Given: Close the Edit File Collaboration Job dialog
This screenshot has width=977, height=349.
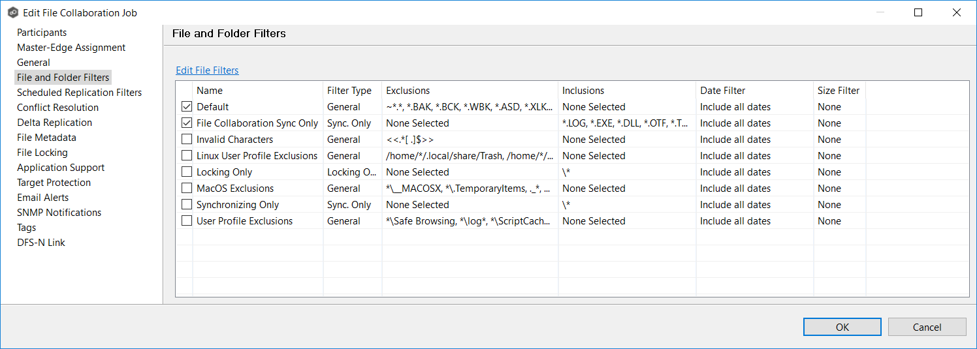Looking at the screenshot, I should coord(957,12).
